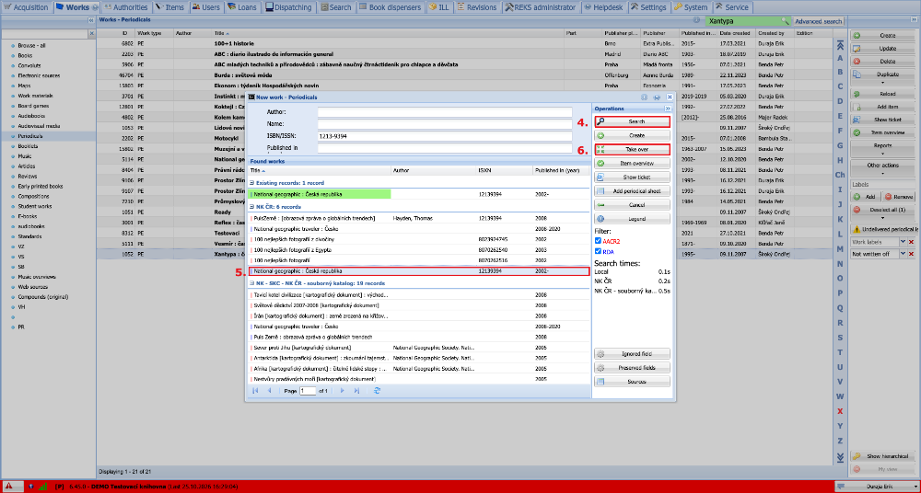The width and height of the screenshot is (921, 493).
Task: Click the Show hierarchical button
Action: (x=883, y=456)
